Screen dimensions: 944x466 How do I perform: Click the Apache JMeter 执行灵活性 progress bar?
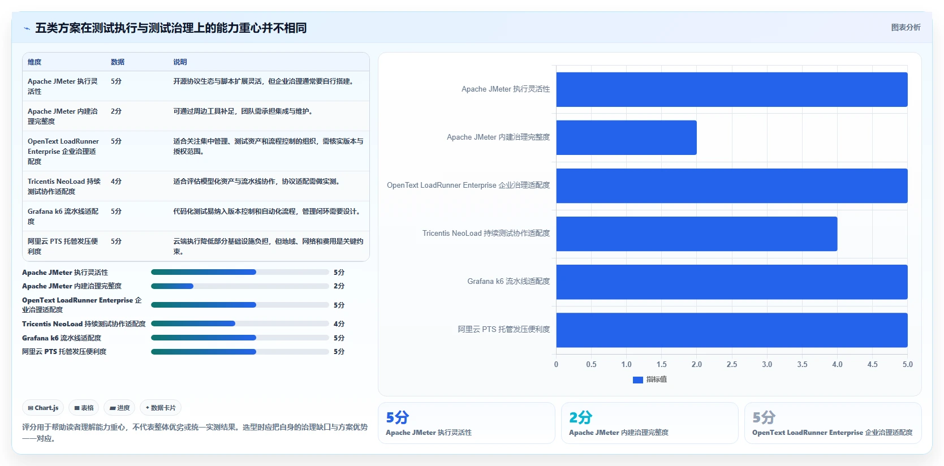(x=240, y=272)
